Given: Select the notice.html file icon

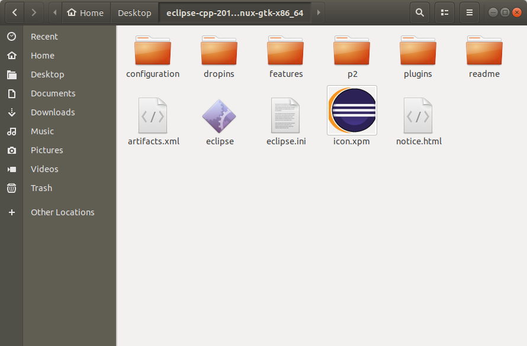Looking at the screenshot, I should coord(418,115).
